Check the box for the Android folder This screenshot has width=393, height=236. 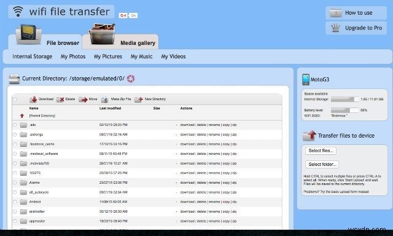(x=15, y=202)
